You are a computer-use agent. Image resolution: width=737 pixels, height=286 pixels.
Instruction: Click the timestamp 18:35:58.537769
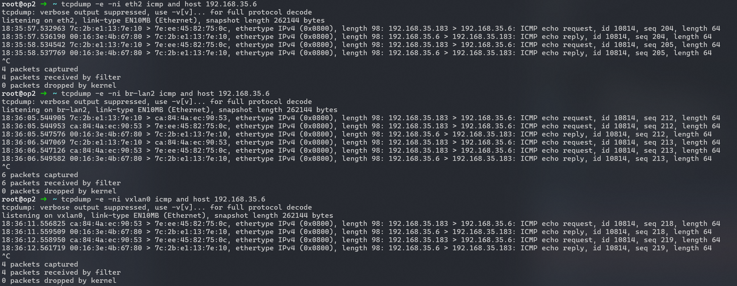33,53
